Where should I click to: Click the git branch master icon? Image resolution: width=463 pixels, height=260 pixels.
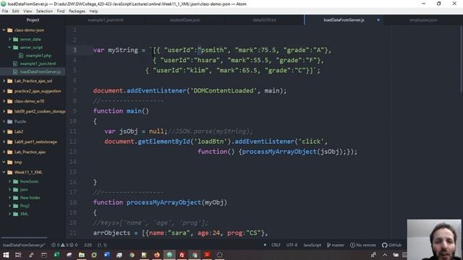pos(329,245)
